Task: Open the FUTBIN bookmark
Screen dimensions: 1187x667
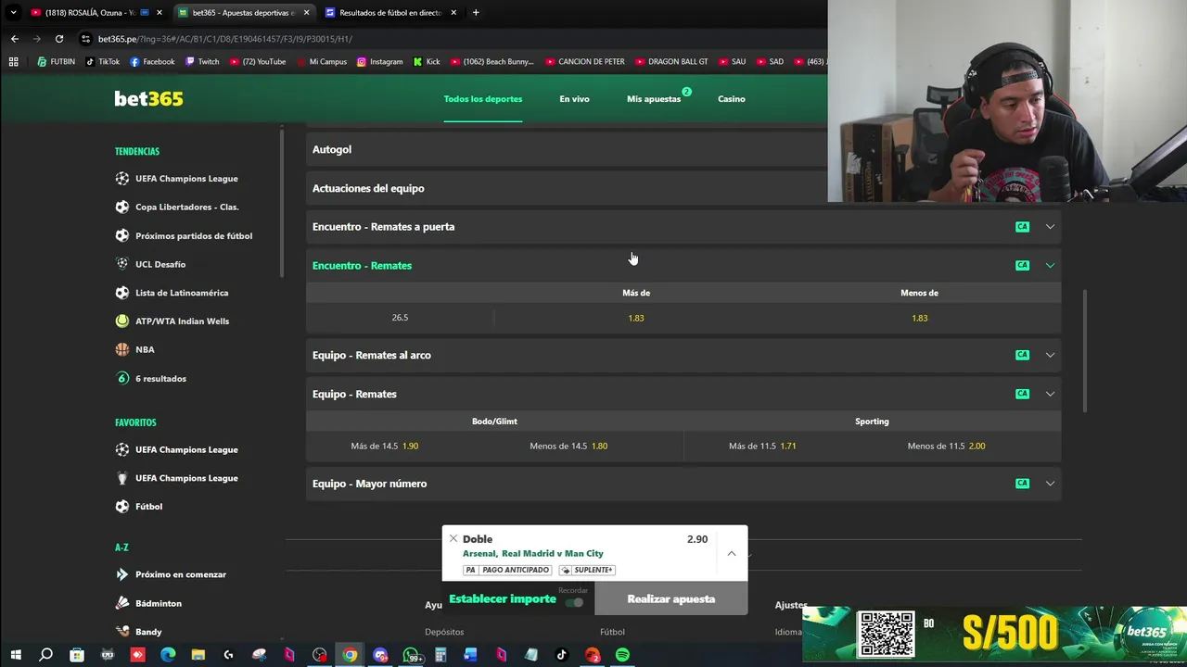Action: coord(56,61)
